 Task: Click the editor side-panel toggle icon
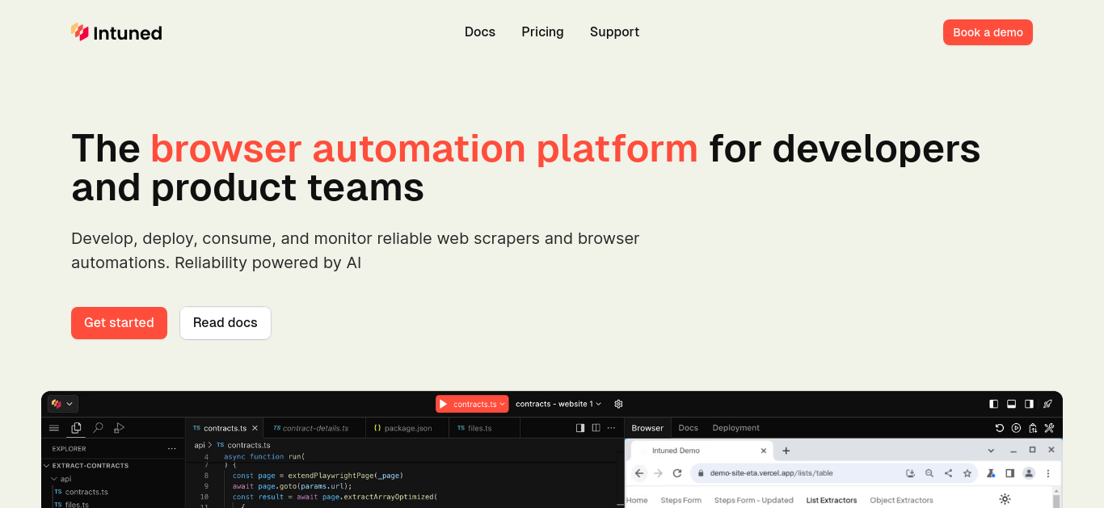[580, 428]
